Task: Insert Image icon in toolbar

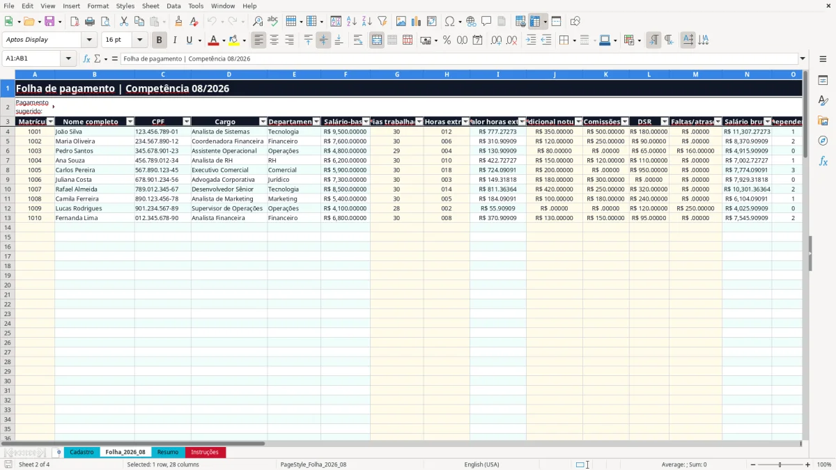Action: (x=401, y=22)
